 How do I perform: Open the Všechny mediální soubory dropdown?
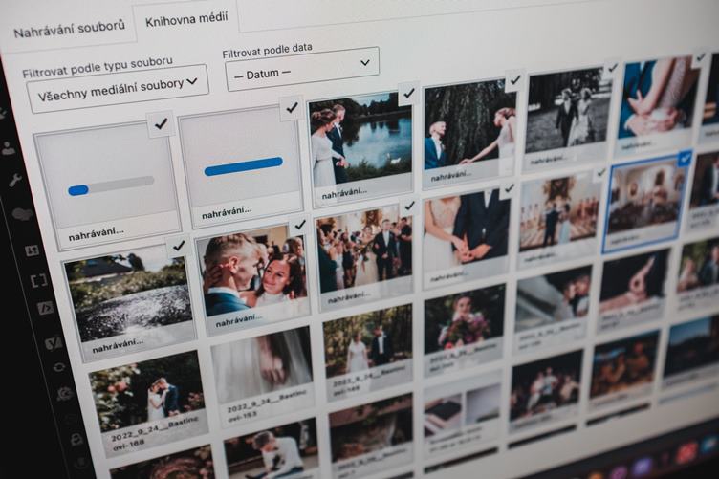118,89
